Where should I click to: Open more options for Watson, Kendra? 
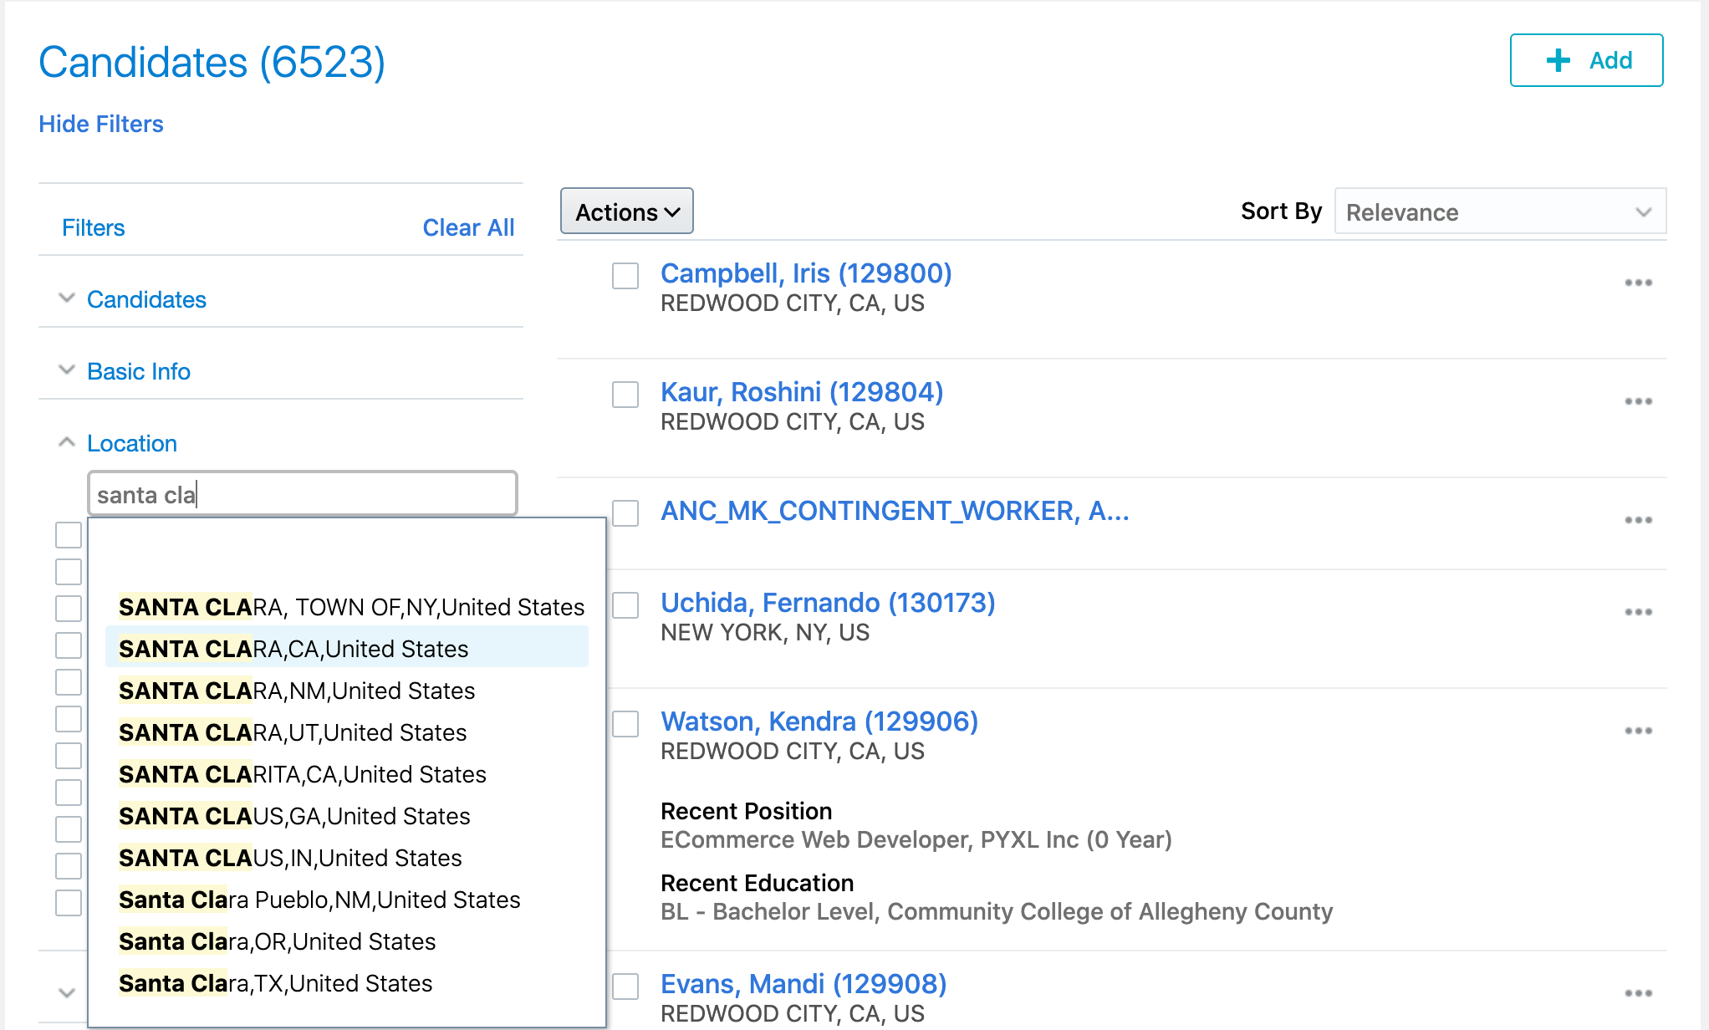pos(1638,731)
